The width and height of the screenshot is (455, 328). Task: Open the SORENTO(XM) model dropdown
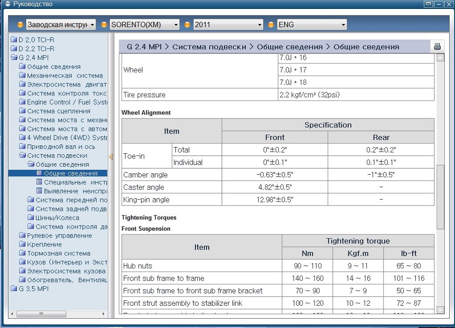pyautogui.click(x=144, y=25)
